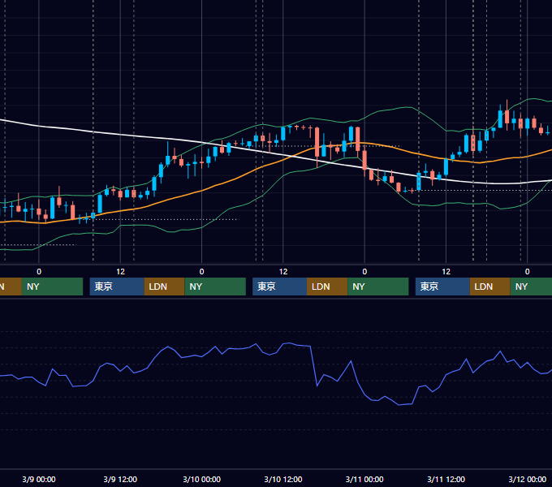Click the hour label 12 above 3/11 東京 session

pyautogui.click(x=446, y=272)
